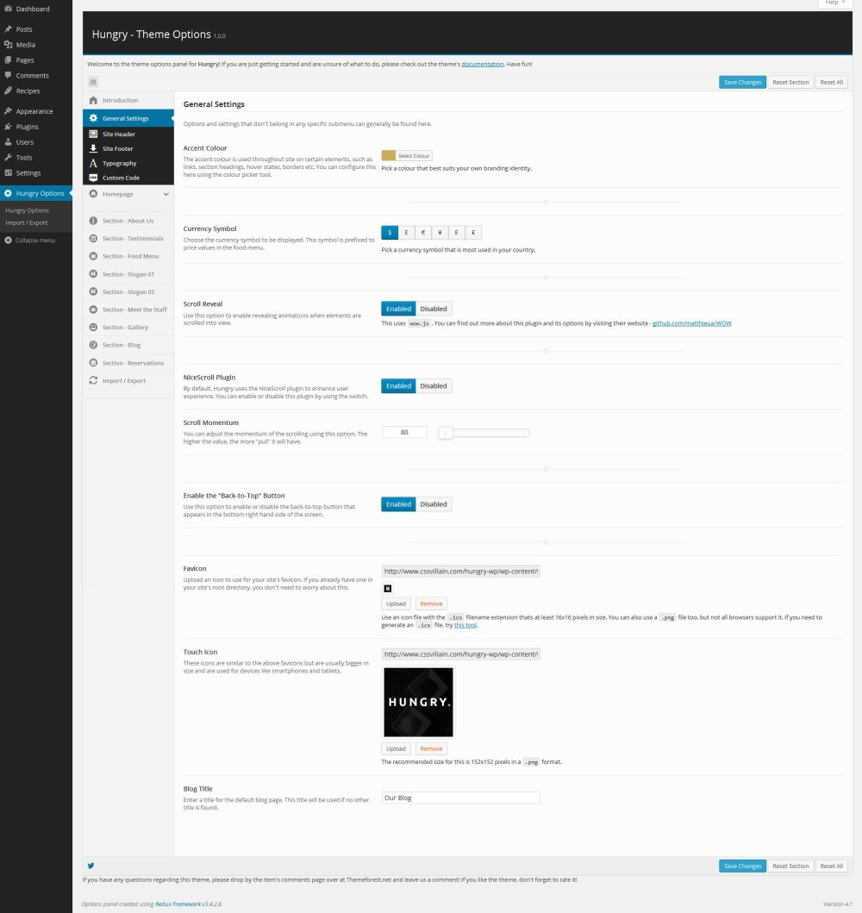Click the Introduction home icon
This screenshot has height=913, width=862.
coord(93,101)
